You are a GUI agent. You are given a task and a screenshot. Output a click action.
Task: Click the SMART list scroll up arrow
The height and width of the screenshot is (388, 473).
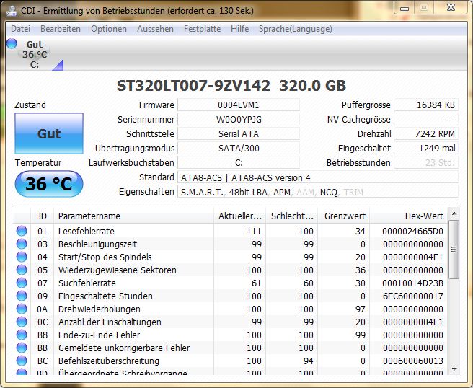pos(454,214)
